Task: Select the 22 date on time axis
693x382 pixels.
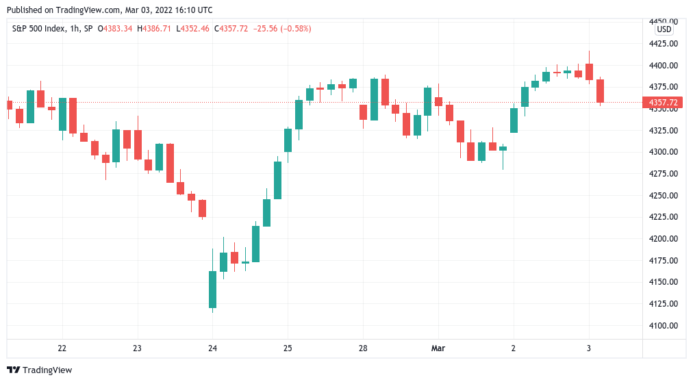Action: point(62,348)
